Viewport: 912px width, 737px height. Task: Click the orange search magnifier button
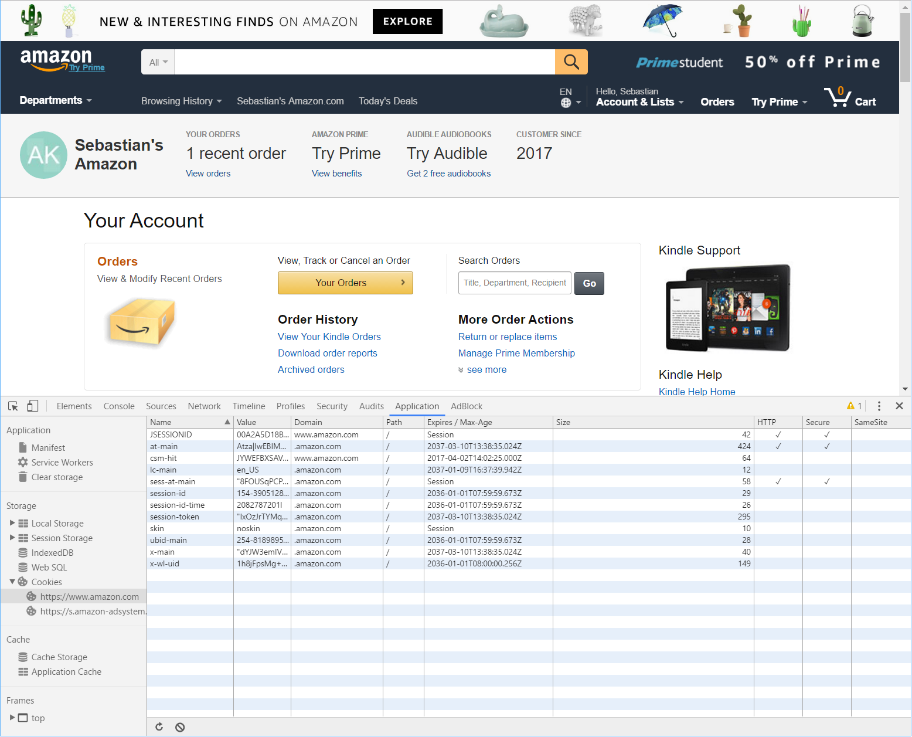coord(571,62)
